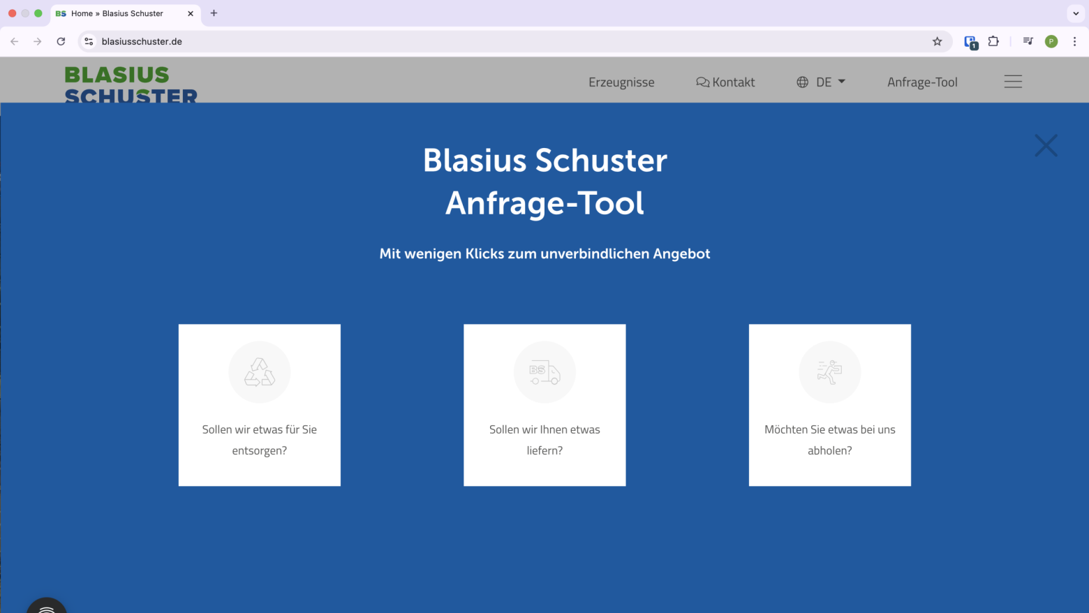Open the media control icon in the toolbar
The image size is (1089, 613).
(x=1028, y=42)
